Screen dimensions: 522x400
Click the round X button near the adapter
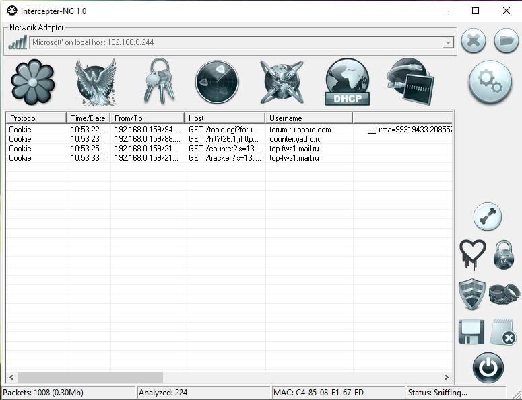coord(474,41)
